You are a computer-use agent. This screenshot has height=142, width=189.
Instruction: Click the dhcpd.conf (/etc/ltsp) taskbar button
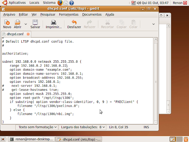click(x=79, y=139)
